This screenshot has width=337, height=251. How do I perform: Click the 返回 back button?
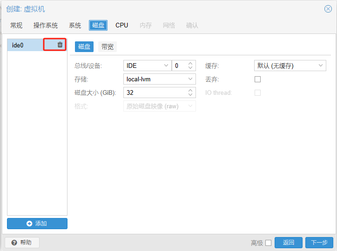click(x=289, y=243)
